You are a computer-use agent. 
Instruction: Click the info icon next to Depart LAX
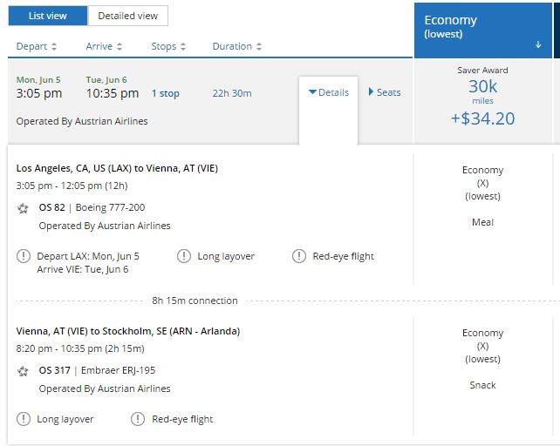click(x=23, y=256)
